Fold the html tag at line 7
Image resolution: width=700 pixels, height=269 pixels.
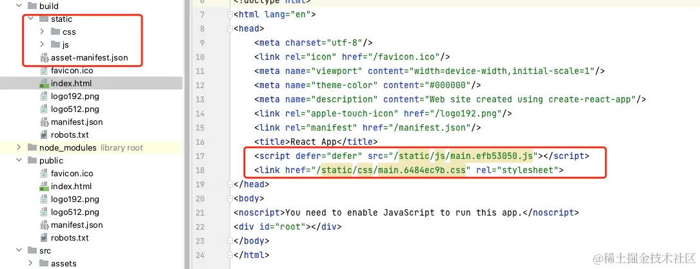230,14
